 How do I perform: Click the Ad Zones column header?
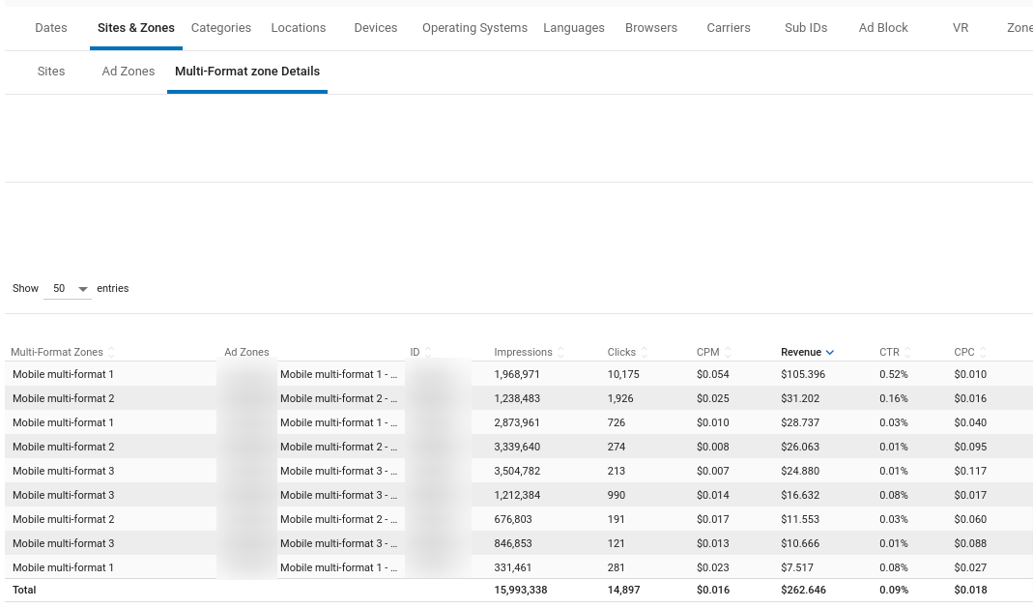pos(246,353)
